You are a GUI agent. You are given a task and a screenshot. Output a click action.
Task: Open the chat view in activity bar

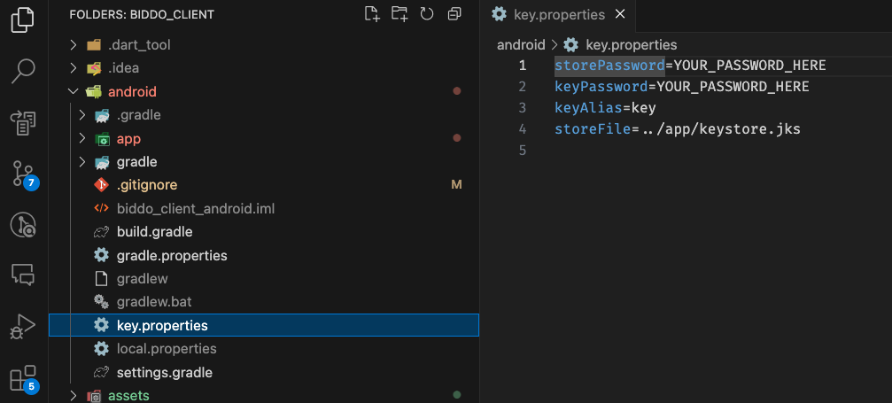(x=23, y=275)
